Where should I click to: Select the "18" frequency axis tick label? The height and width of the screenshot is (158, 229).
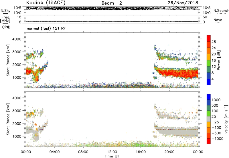pos(19,17)
